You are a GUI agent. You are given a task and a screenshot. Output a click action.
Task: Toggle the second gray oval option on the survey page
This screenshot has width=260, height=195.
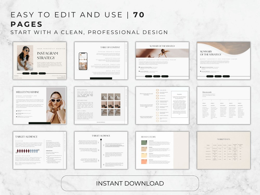click(157, 104)
